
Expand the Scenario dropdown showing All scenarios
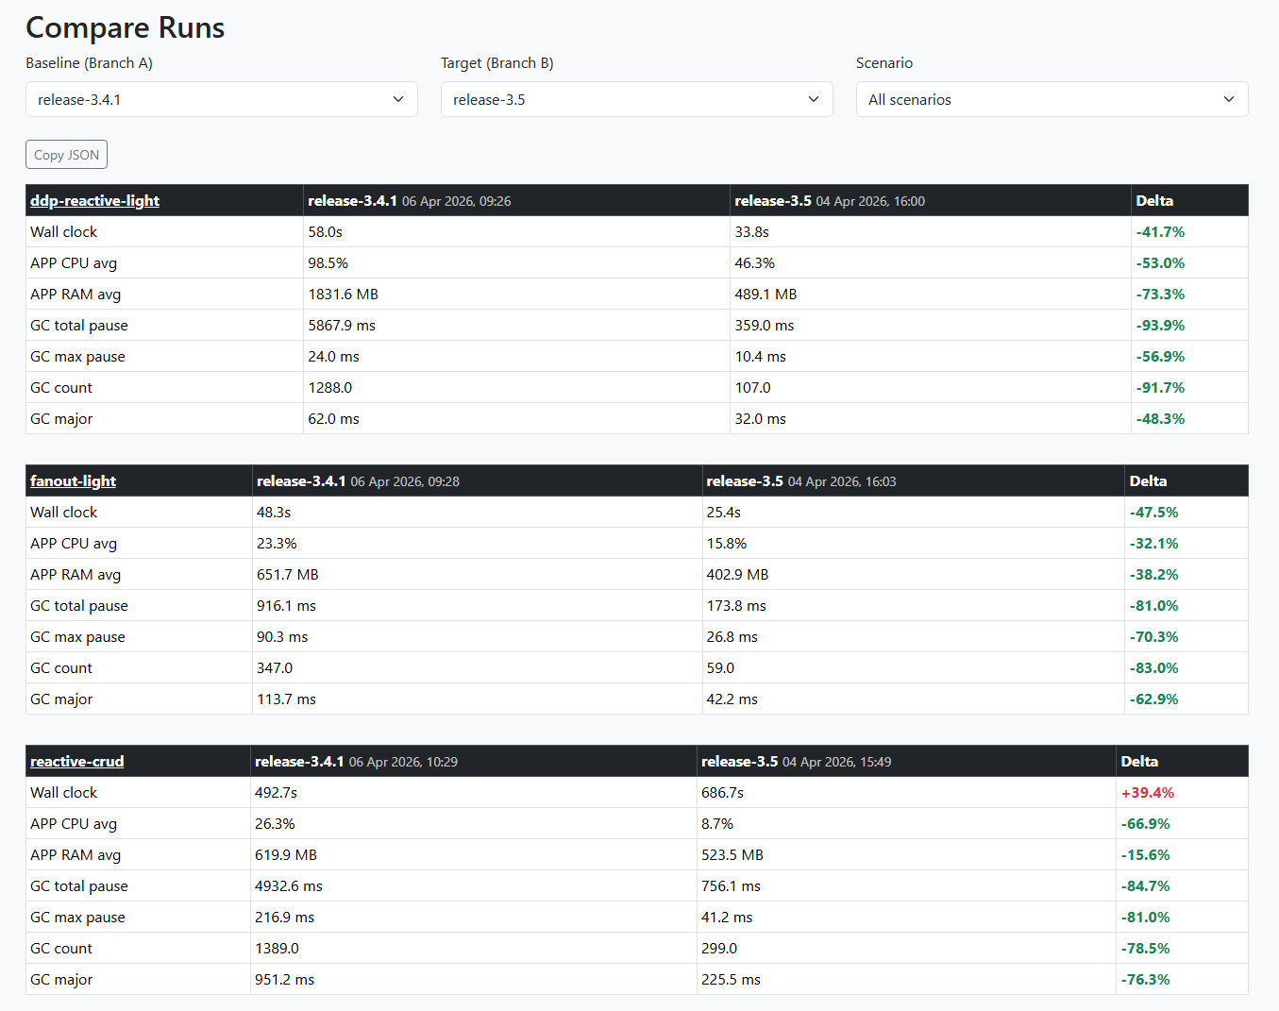point(1052,99)
